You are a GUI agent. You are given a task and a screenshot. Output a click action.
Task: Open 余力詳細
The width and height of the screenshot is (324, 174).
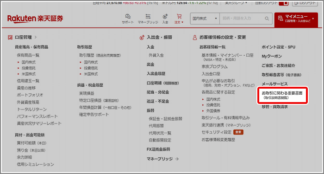click(x=25, y=157)
